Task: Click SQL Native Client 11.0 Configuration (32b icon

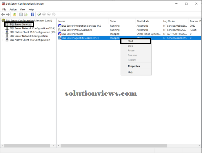Action: pyautogui.click(x=7, y=32)
